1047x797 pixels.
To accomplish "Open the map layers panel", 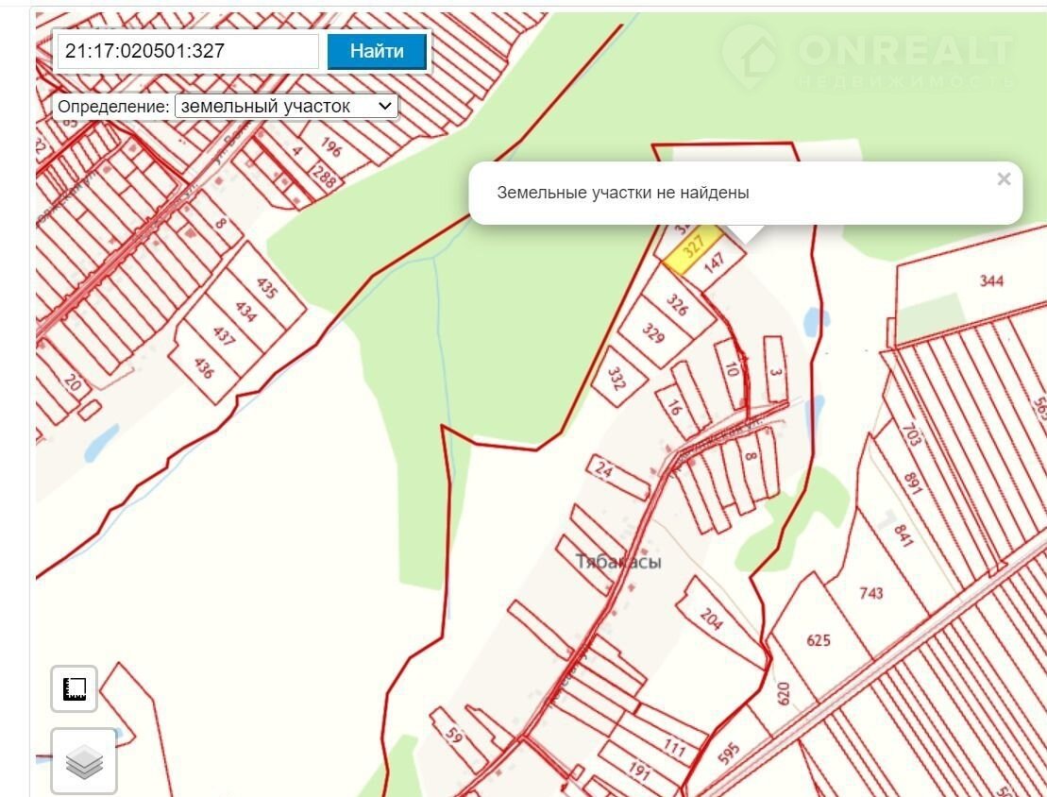I will [x=83, y=762].
